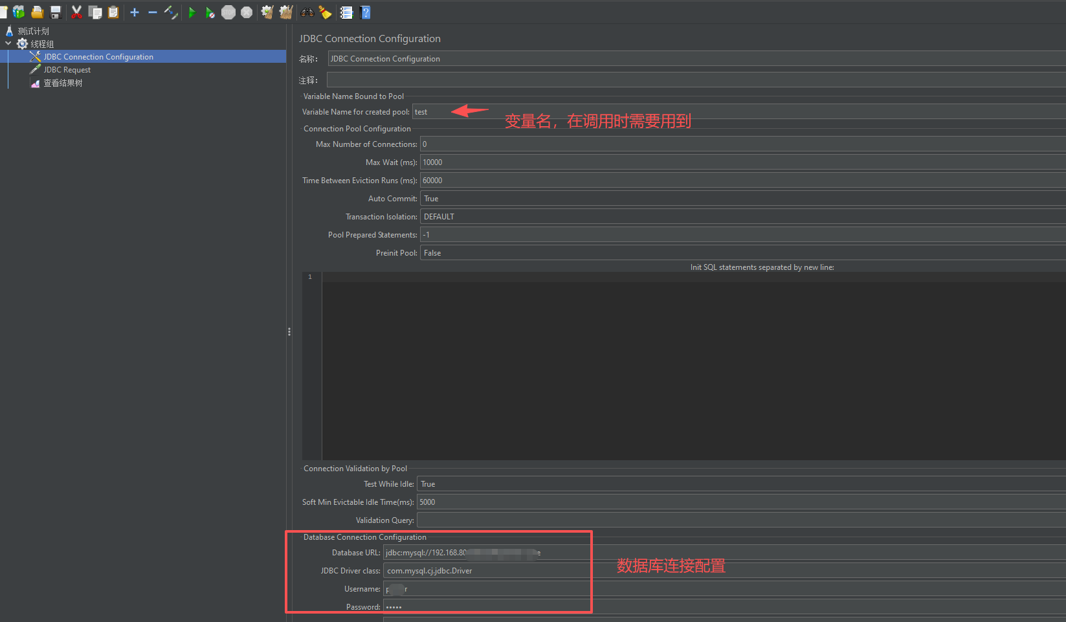Clear results with single broom gear icon
Image resolution: width=1066 pixels, height=622 pixels.
click(267, 12)
